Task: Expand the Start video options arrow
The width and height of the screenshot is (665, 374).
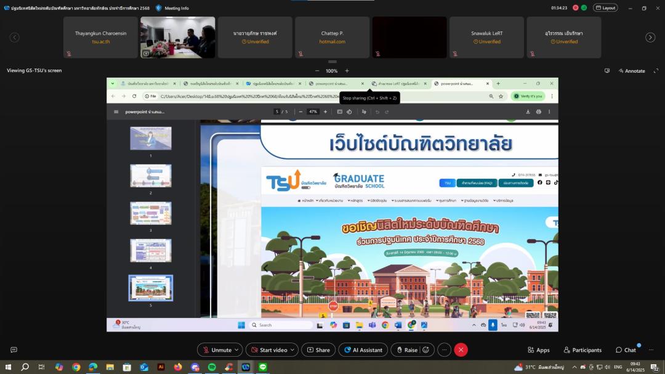Action: [292, 350]
